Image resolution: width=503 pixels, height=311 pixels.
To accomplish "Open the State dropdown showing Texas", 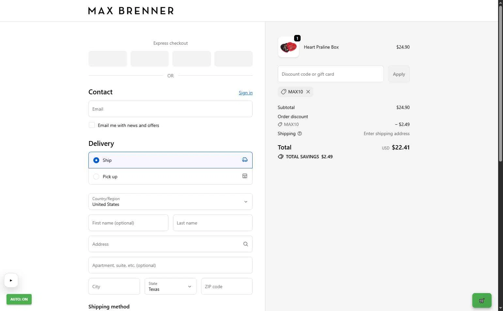I will [x=170, y=287].
